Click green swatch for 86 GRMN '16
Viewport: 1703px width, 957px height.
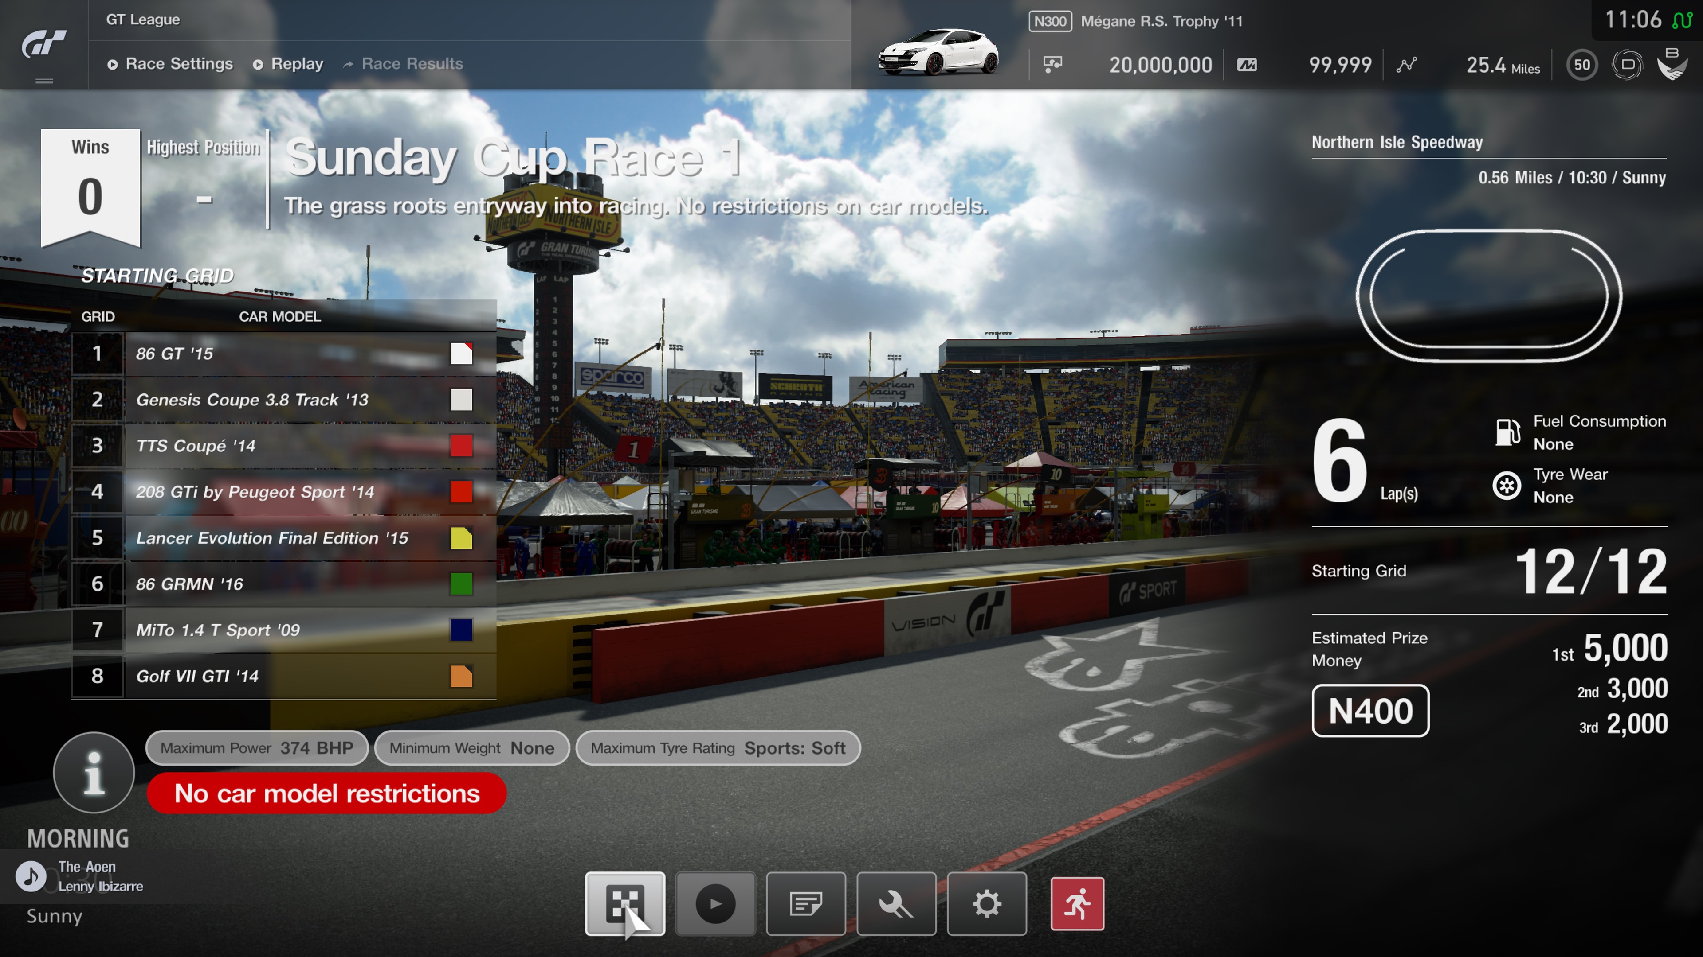tap(461, 584)
